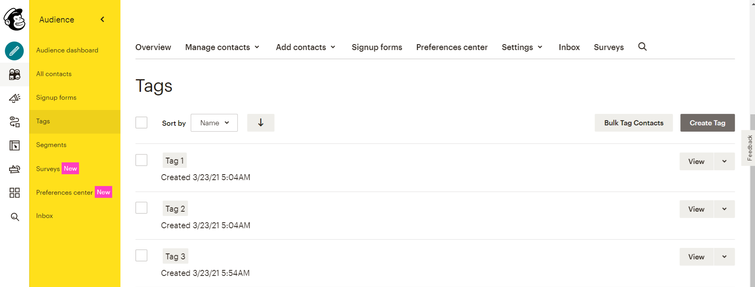755x287 pixels.
Task: Click the Brand content icon
Action: tap(14, 169)
